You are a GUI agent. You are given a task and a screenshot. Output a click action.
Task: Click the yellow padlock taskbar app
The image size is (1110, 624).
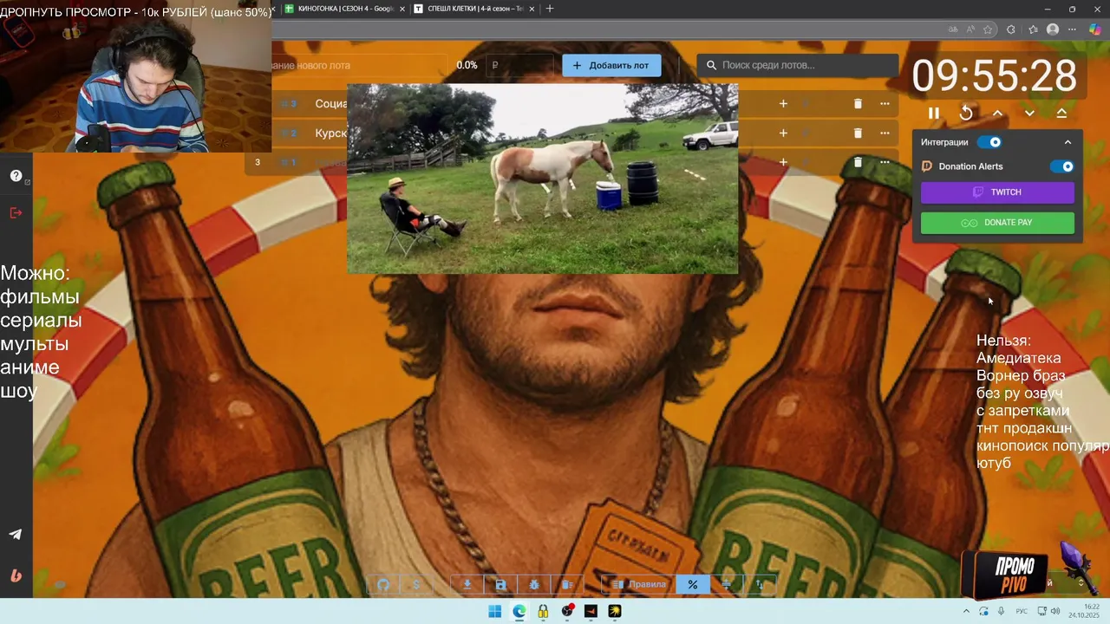pos(543,611)
